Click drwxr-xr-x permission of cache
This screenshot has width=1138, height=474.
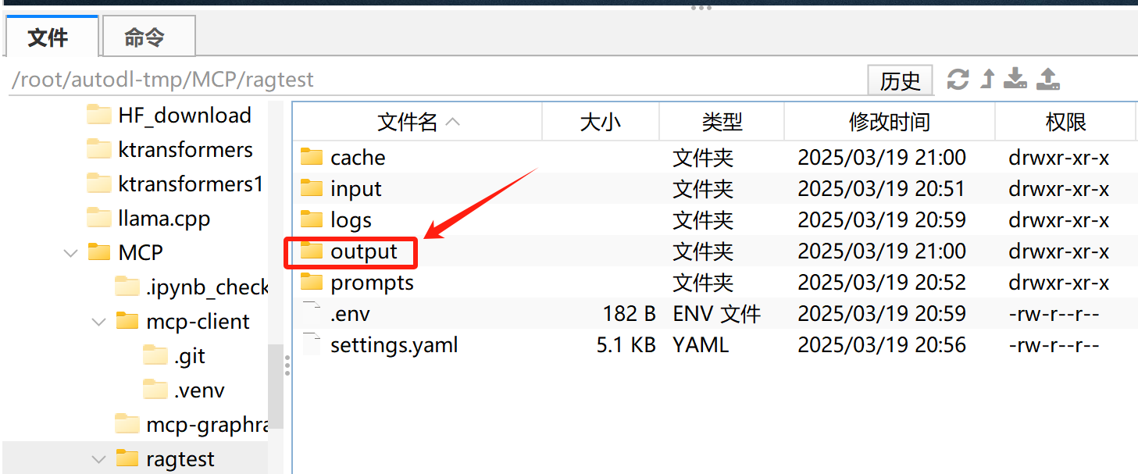tap(1059, 158)
